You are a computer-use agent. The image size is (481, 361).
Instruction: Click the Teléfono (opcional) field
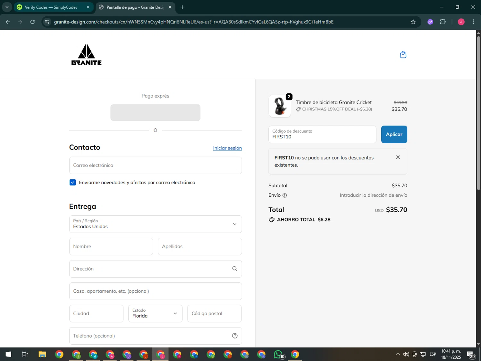(156, 336)
